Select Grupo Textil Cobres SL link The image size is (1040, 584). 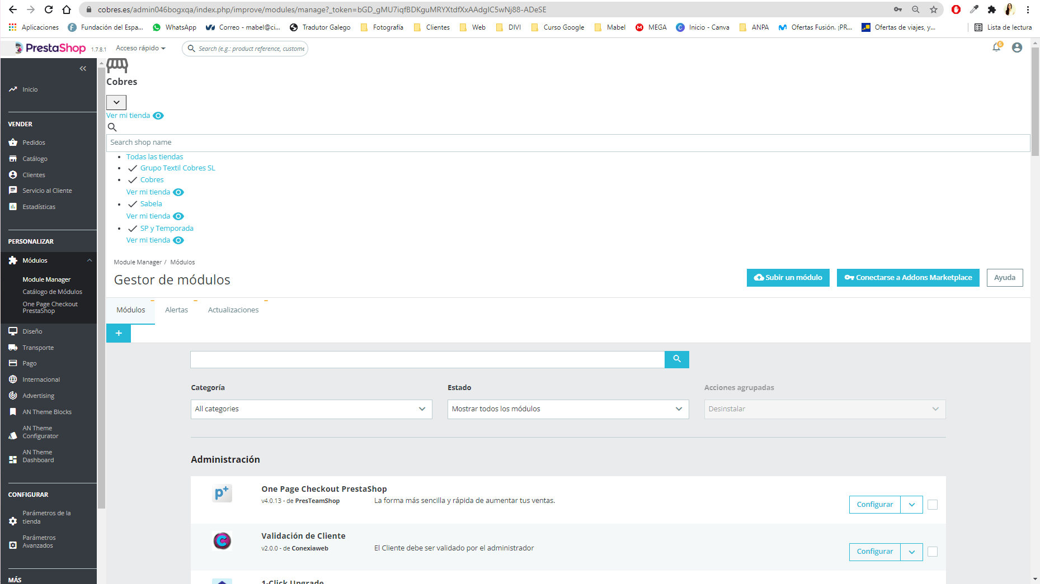pyautogui.click(x=177, y=168)
